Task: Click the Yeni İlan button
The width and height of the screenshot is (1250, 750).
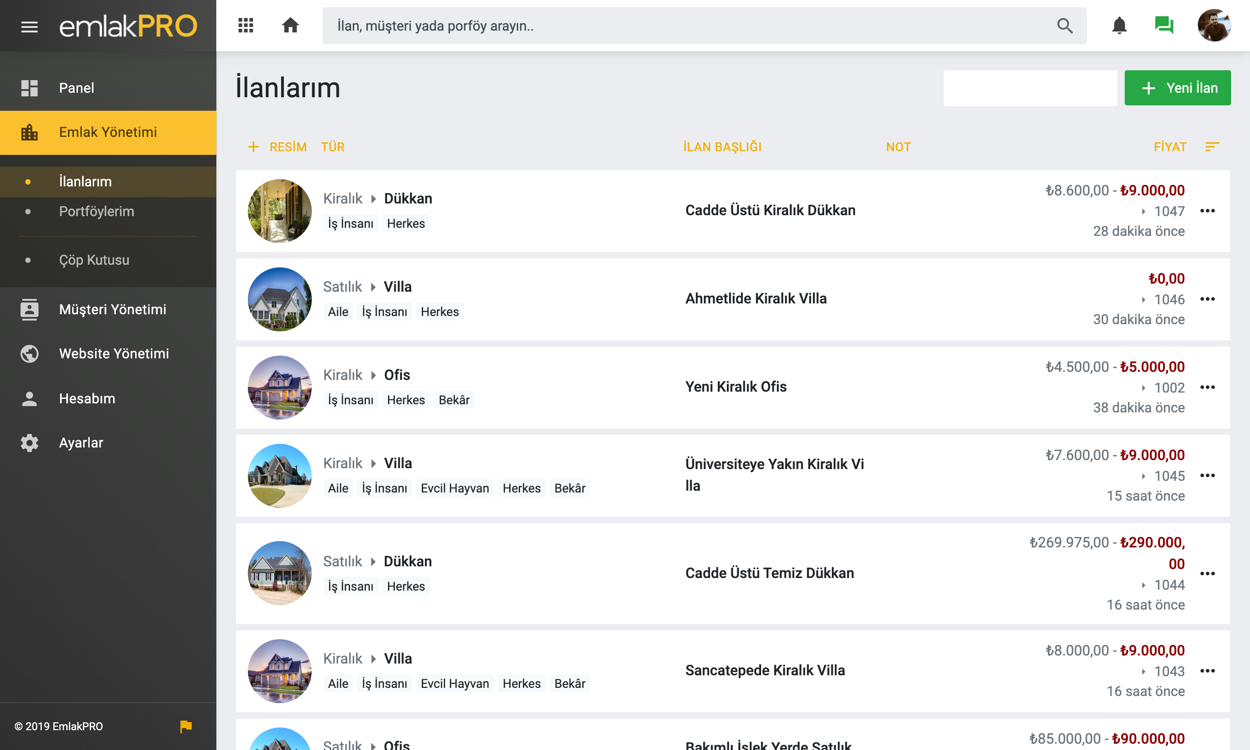Action: (1177, 88)
